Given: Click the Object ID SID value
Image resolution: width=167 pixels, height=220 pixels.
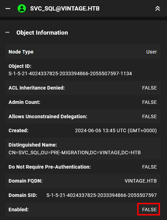Looking at the screenshot, I should click(x=70, y=73).
